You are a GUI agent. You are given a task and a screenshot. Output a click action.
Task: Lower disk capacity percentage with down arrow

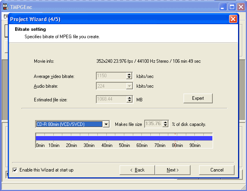(165, 126)
